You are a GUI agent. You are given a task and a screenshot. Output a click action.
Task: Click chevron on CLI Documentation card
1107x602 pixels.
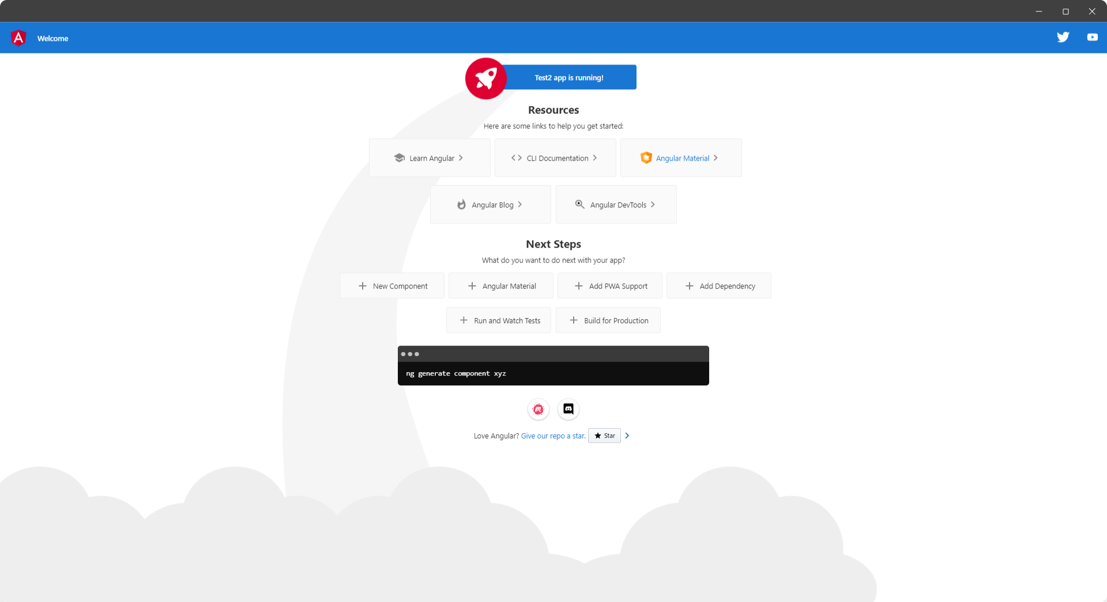coord(595,158)
